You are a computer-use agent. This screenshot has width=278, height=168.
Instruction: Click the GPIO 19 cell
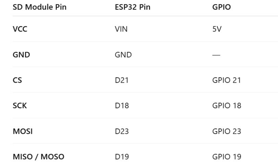227,157
